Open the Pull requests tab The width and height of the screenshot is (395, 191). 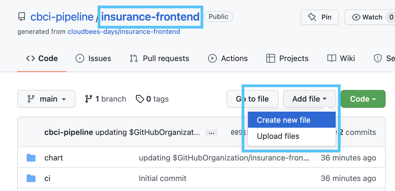tap(159, 59)
